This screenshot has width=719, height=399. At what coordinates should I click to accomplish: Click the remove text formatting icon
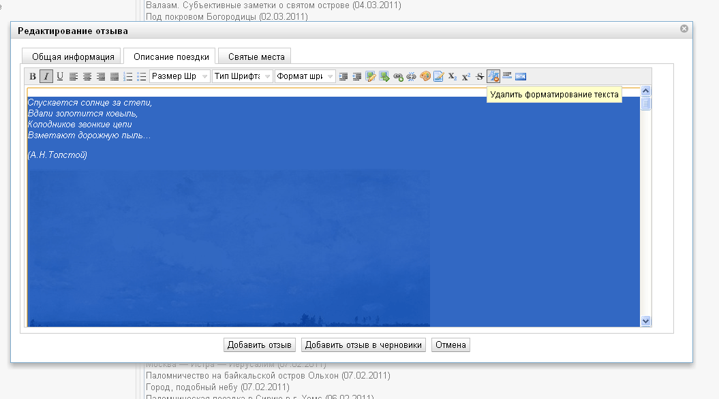tap(493, 76)
